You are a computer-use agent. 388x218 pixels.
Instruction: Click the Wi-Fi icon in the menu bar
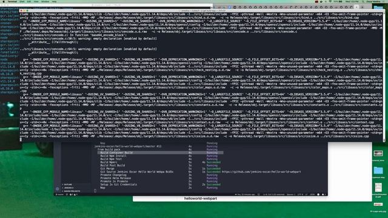(x=330, y=1)
